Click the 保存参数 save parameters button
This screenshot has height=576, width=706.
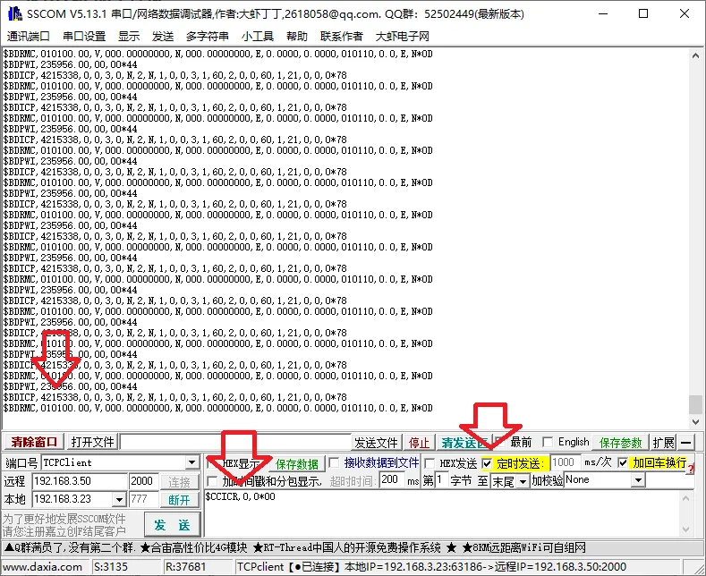coord(621,442)
